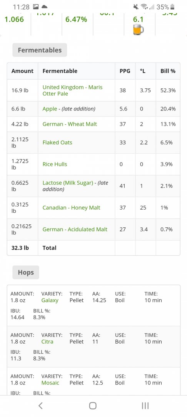Tap the mute notification icon
The height and width of the screenshot is (417, 187).
136,7
